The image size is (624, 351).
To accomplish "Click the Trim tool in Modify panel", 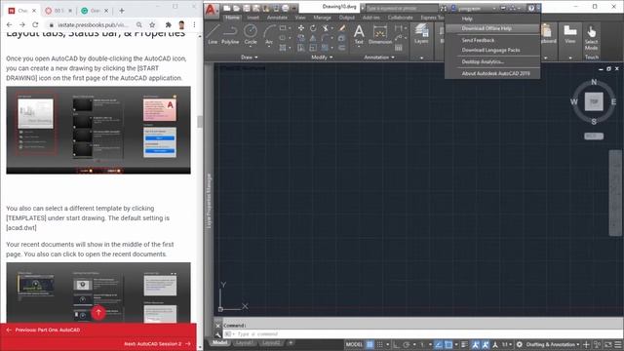I will pos(325,28).
